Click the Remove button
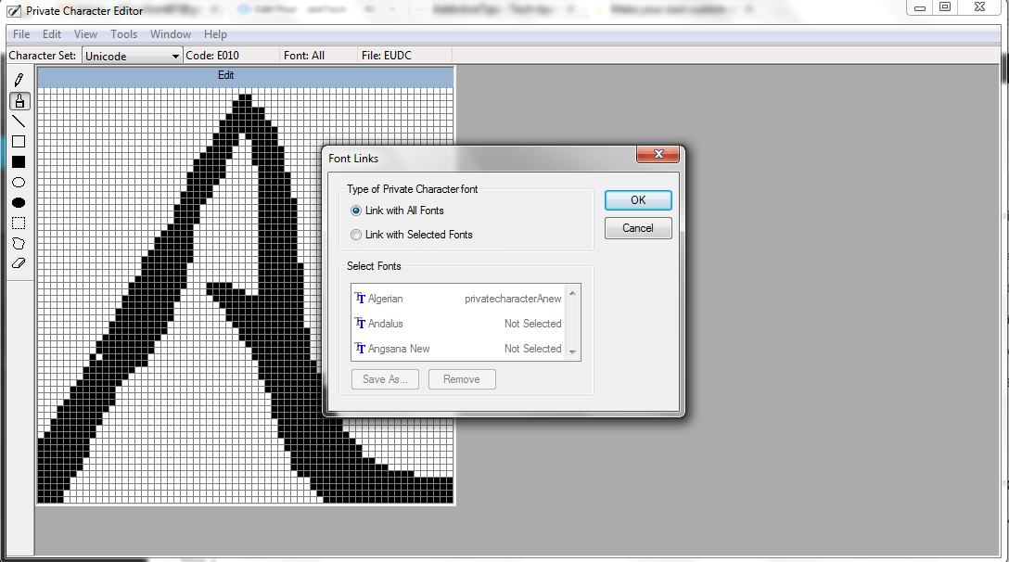Image resolution: width=1009 pixels, height=562 pixels. (x=462, y=379)
